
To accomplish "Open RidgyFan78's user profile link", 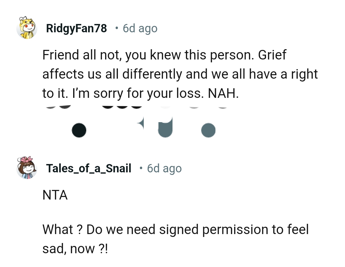I will 77,28.
